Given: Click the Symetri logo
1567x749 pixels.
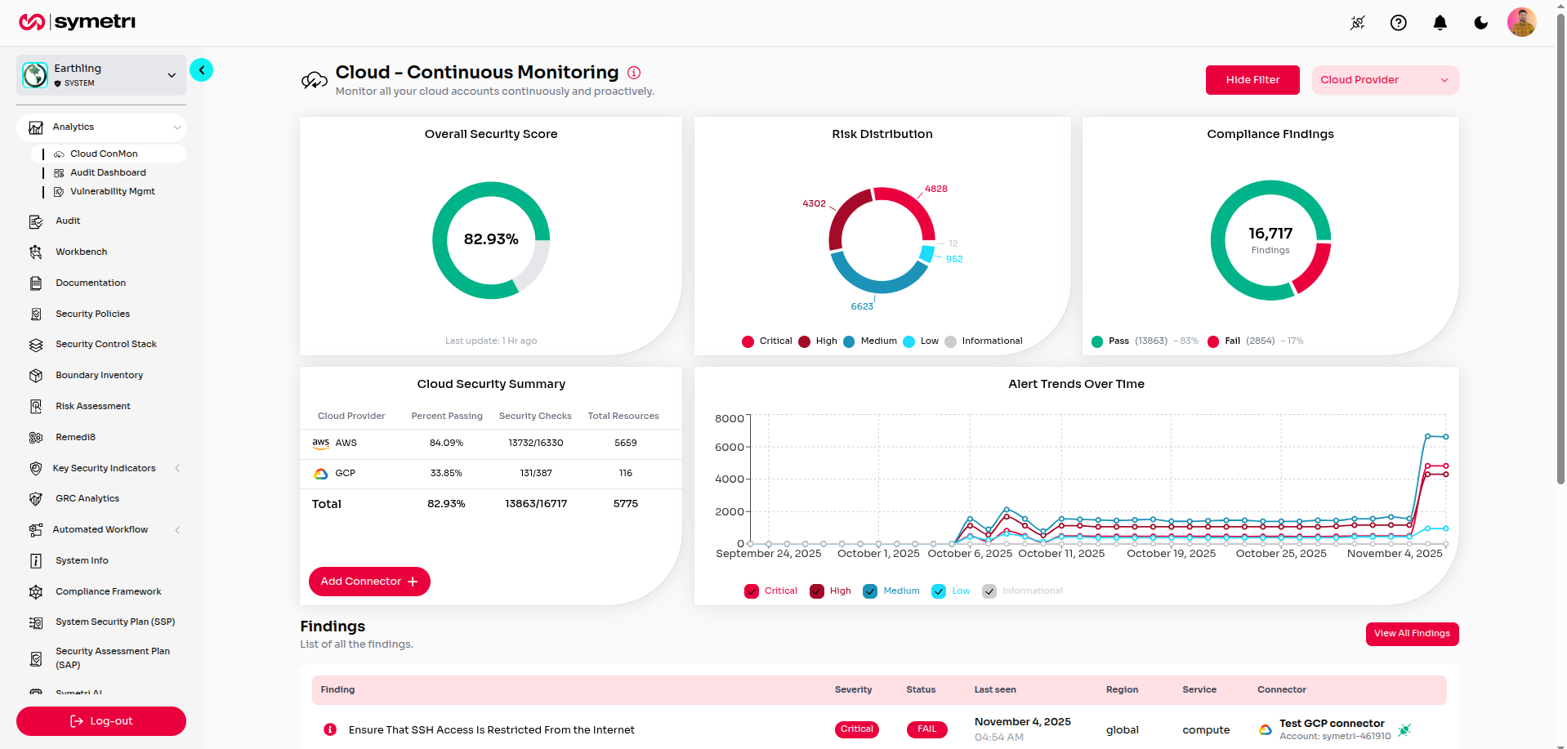Looking at the screenshot, I should [x=78, y=22].
